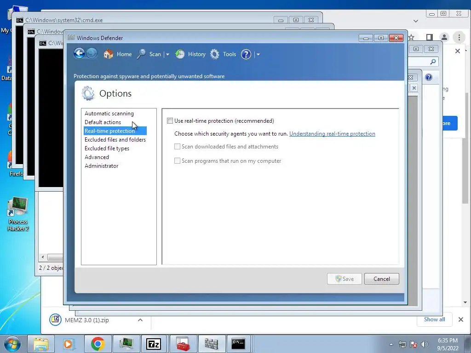Select Real-time protection in options list
Screen dimensions: 471x353
point(115,131)
